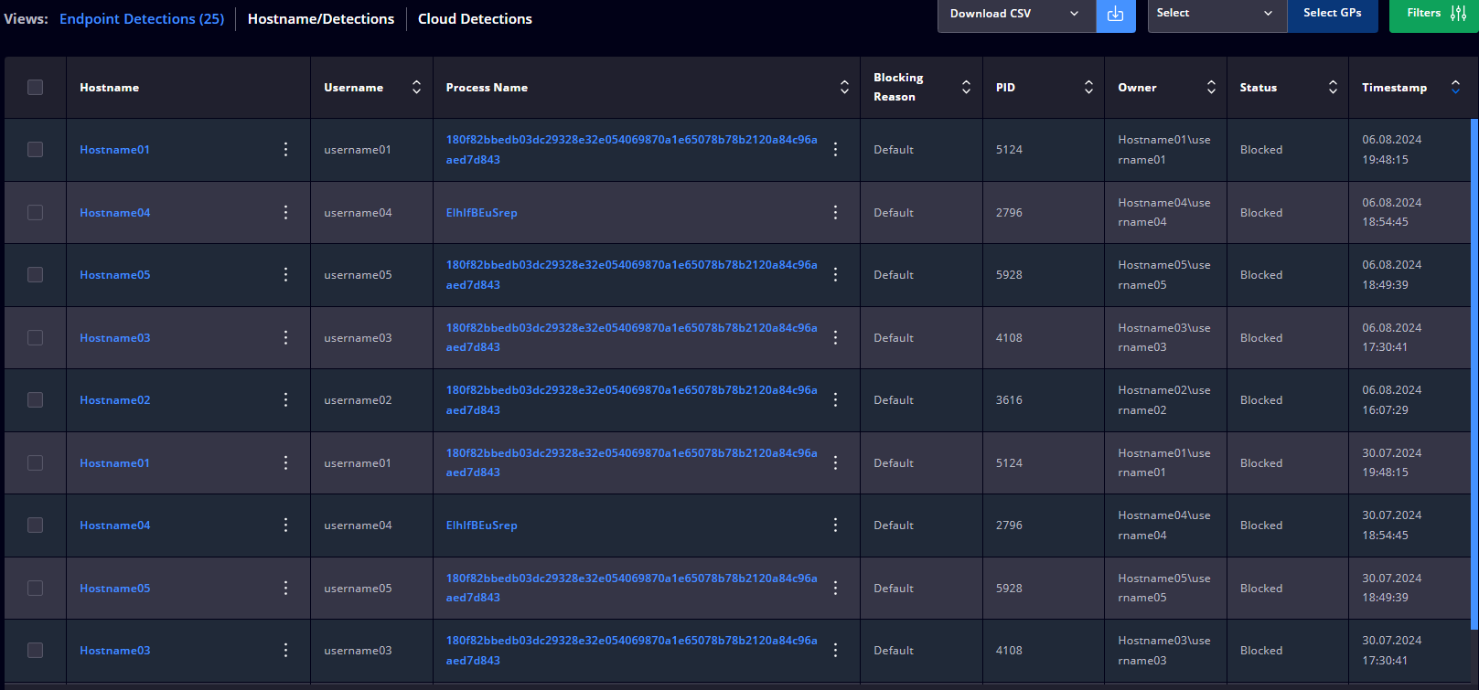
Task: Open process options menu for ElhIfBEuSrep 06.08.2024 row
Action: (835, 212)
